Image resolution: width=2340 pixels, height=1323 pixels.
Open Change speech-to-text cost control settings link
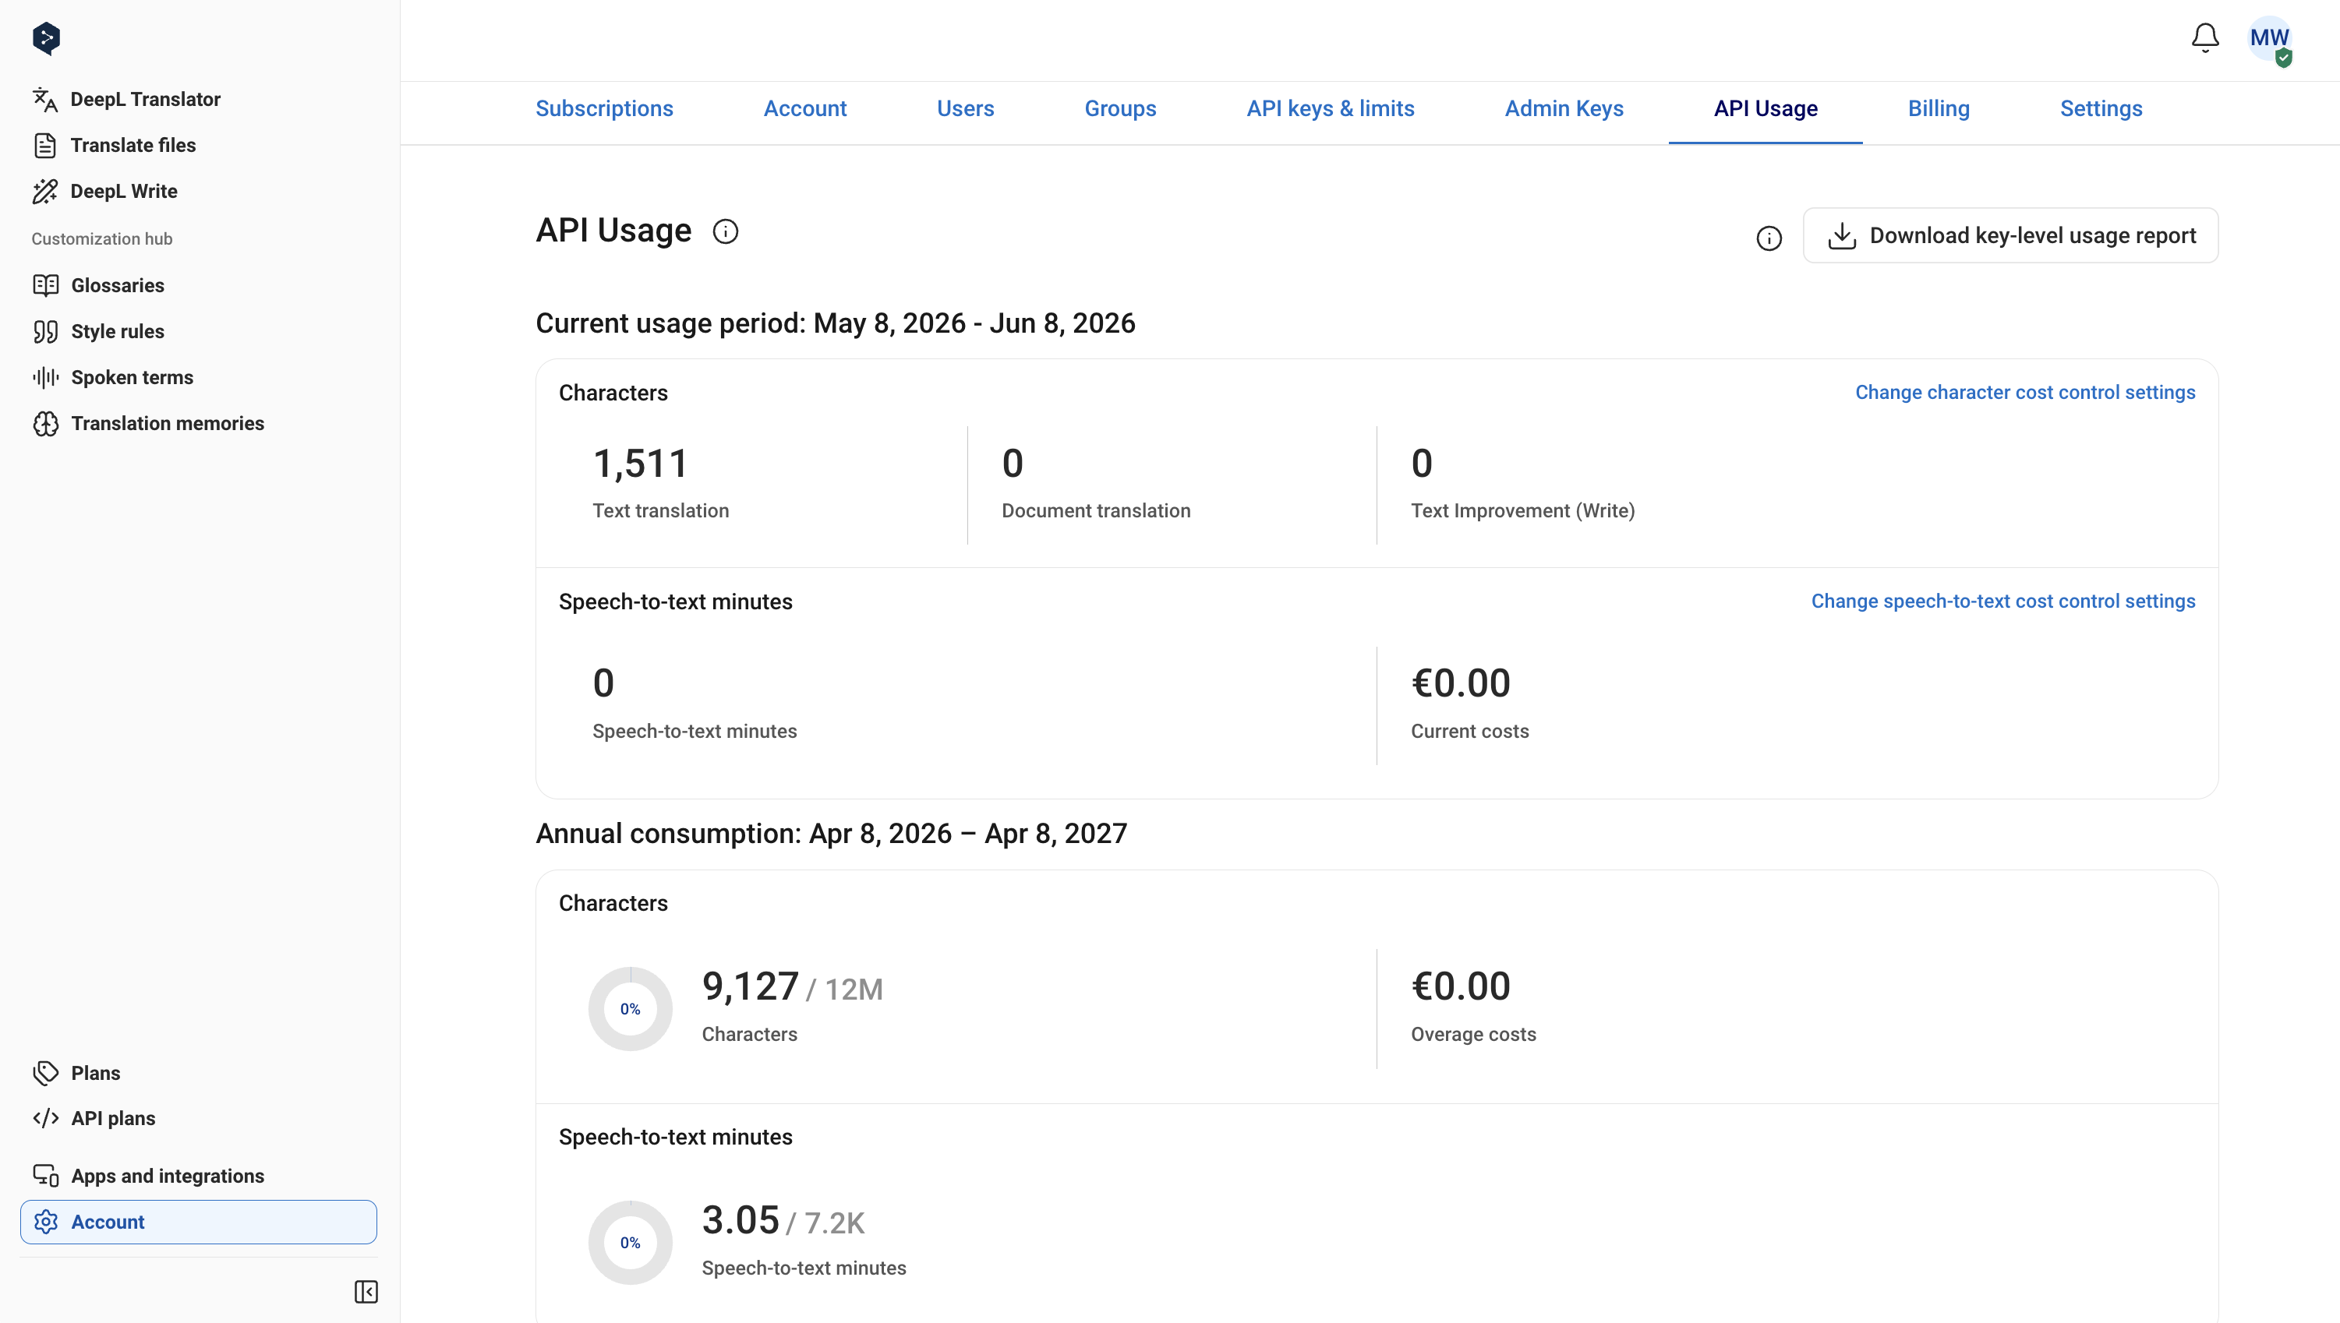[x=2002, y=602]
